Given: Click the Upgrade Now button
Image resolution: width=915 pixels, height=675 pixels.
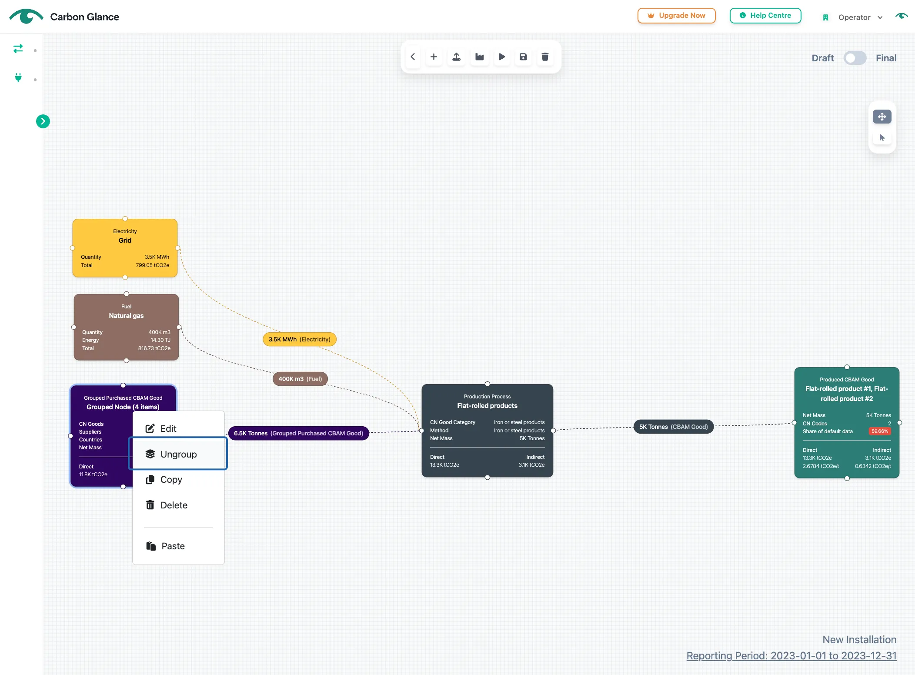Looking at the screenshot, I should click(676, 16).
